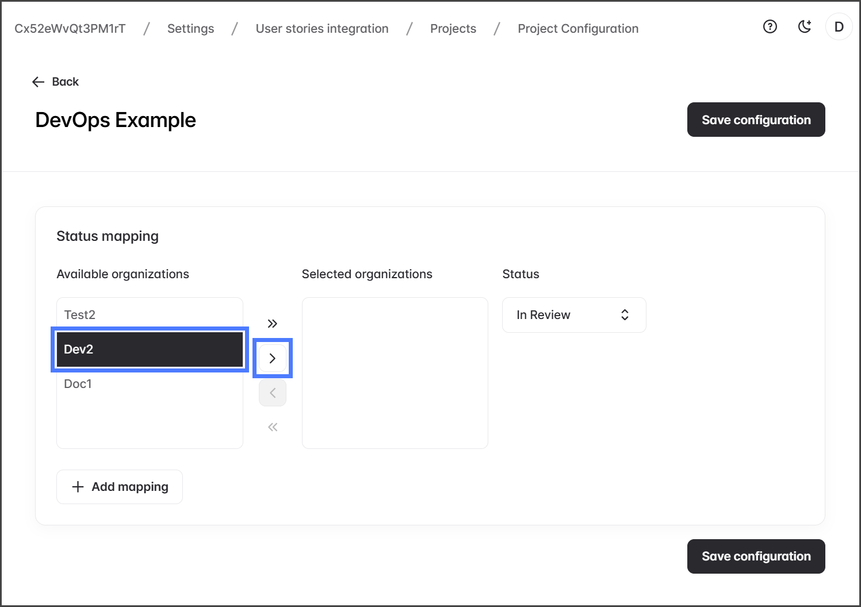This screenshot has height=607, width=861.
Task: Move all organizations right with double chevron
Action: [273, 324]
